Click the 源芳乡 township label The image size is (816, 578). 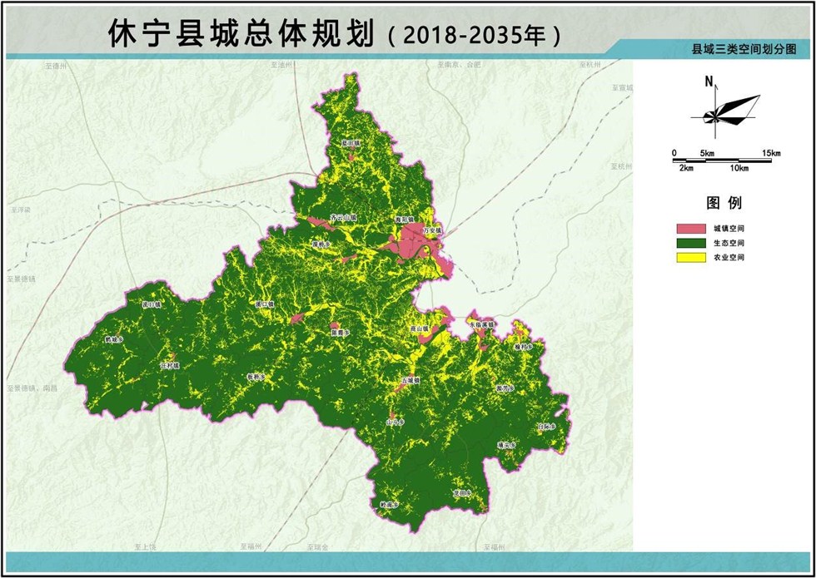(x=506, y=388)
